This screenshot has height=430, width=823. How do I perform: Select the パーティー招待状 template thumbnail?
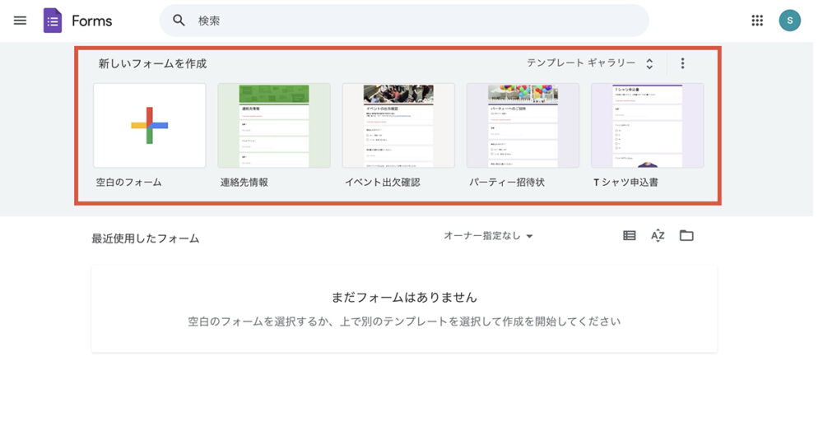coord(523,126)
